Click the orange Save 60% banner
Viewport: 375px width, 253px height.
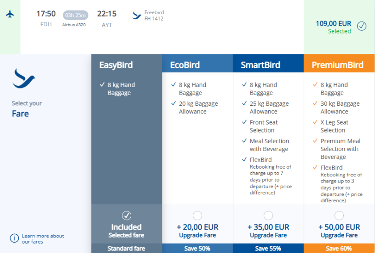click(339, 249)
